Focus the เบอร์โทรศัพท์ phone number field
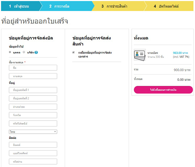 click(33, 153)
